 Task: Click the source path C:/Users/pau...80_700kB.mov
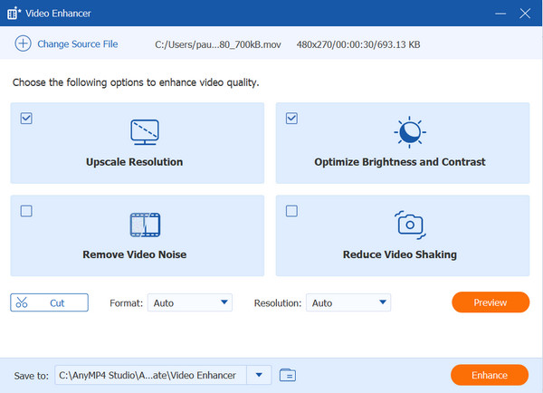coord(218,44)
